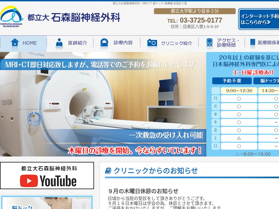
Task: Click the 木曜日の診療を開始 red caption
Action: click(x=135, y=150)
